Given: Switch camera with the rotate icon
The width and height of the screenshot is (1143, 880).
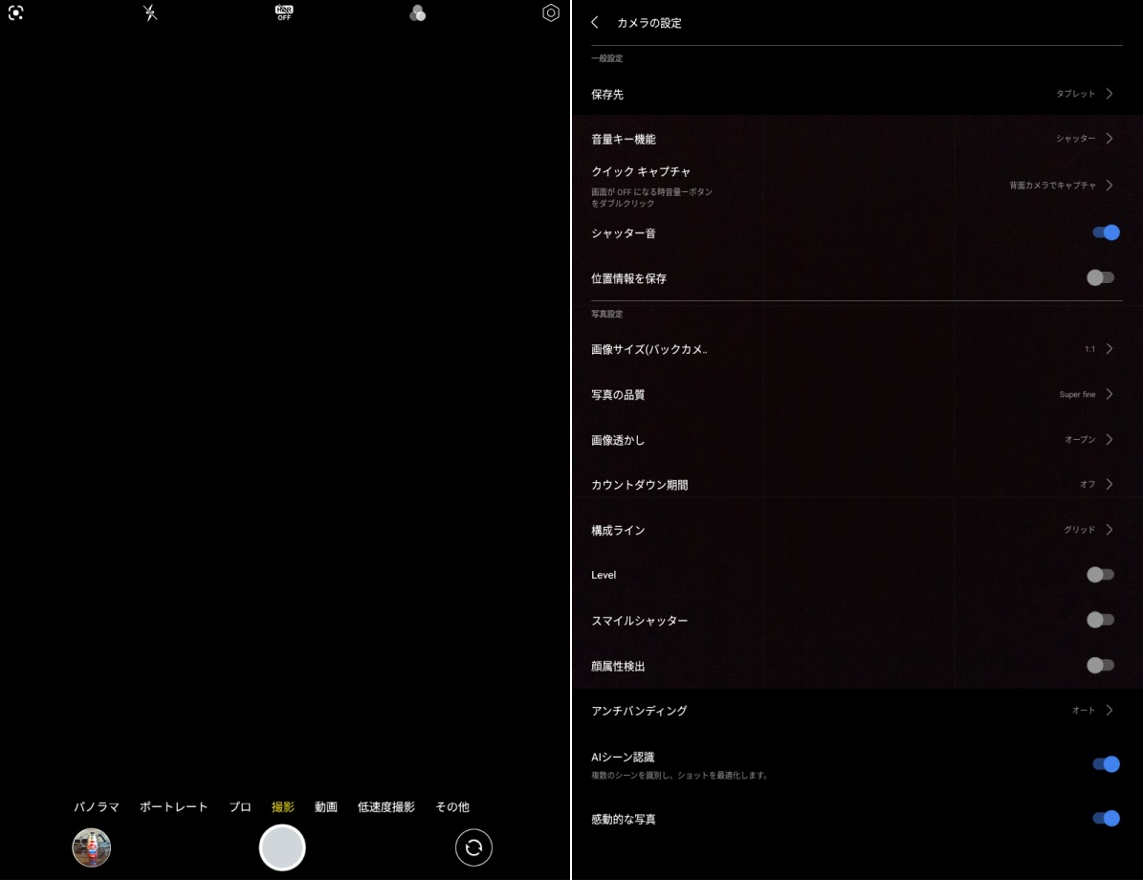Looking at the screenshot, I should [x=473, y=847].
